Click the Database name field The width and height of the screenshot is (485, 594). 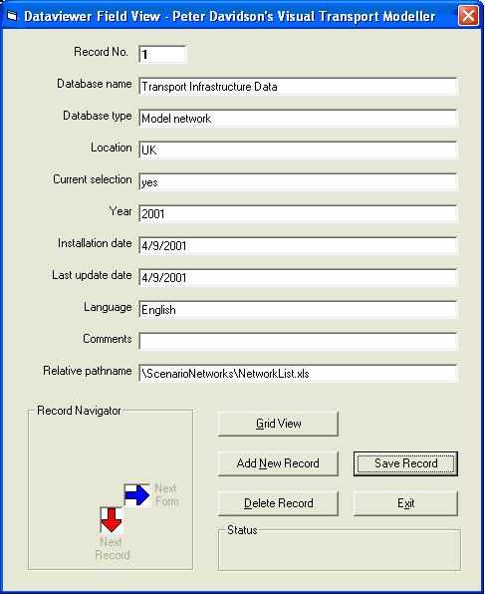[298, 87]
